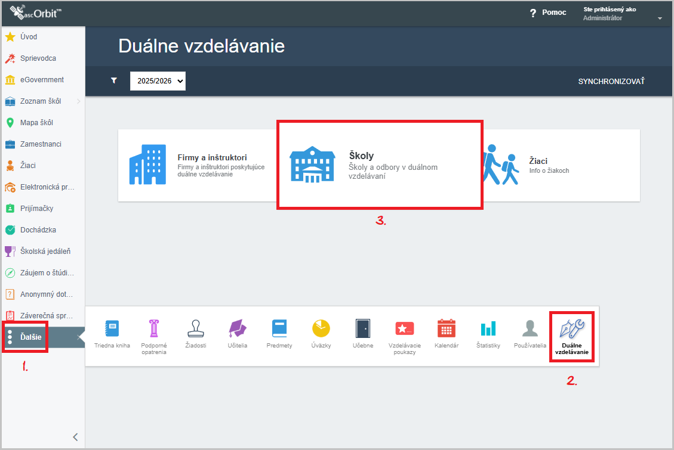Click the Duálne vzdelávanie tools icon
Viewport: 674px width, 450px height.
click(x=571, y=329)
